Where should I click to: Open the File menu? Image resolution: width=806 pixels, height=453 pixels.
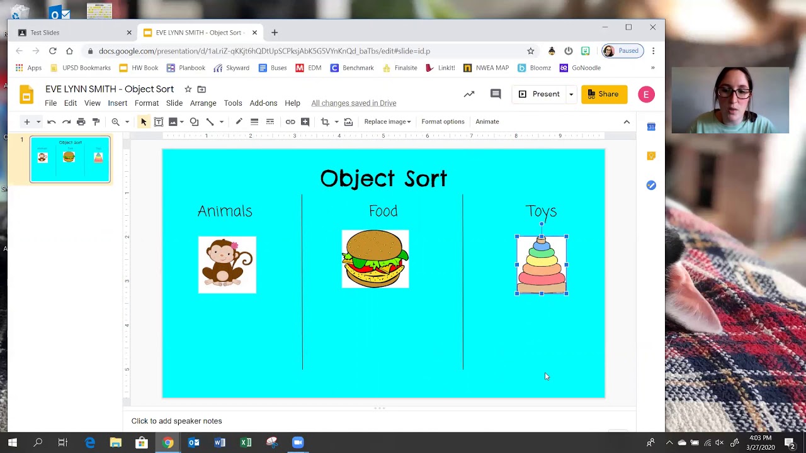(x=51, y=103)
